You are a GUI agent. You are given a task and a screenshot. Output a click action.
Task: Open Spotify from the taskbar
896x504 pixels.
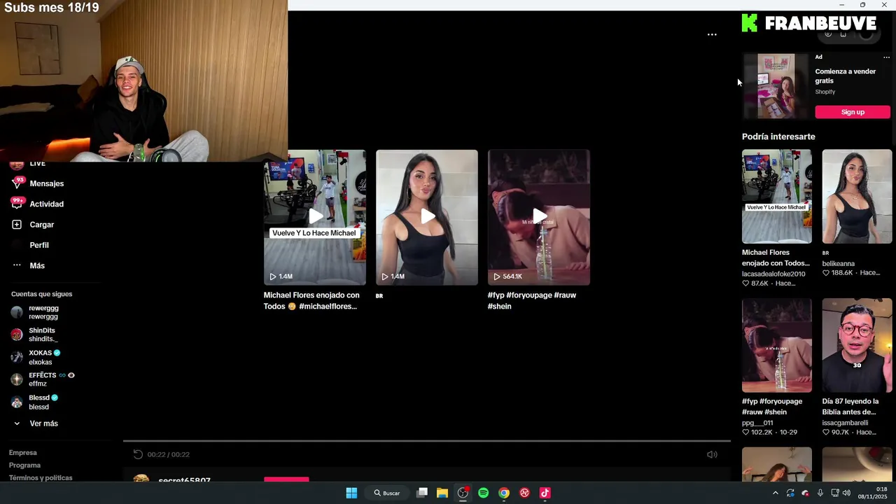pos(483,493)
